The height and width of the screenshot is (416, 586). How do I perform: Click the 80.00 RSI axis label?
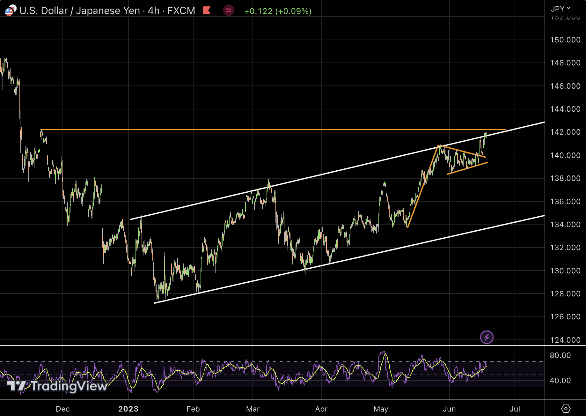560,355
